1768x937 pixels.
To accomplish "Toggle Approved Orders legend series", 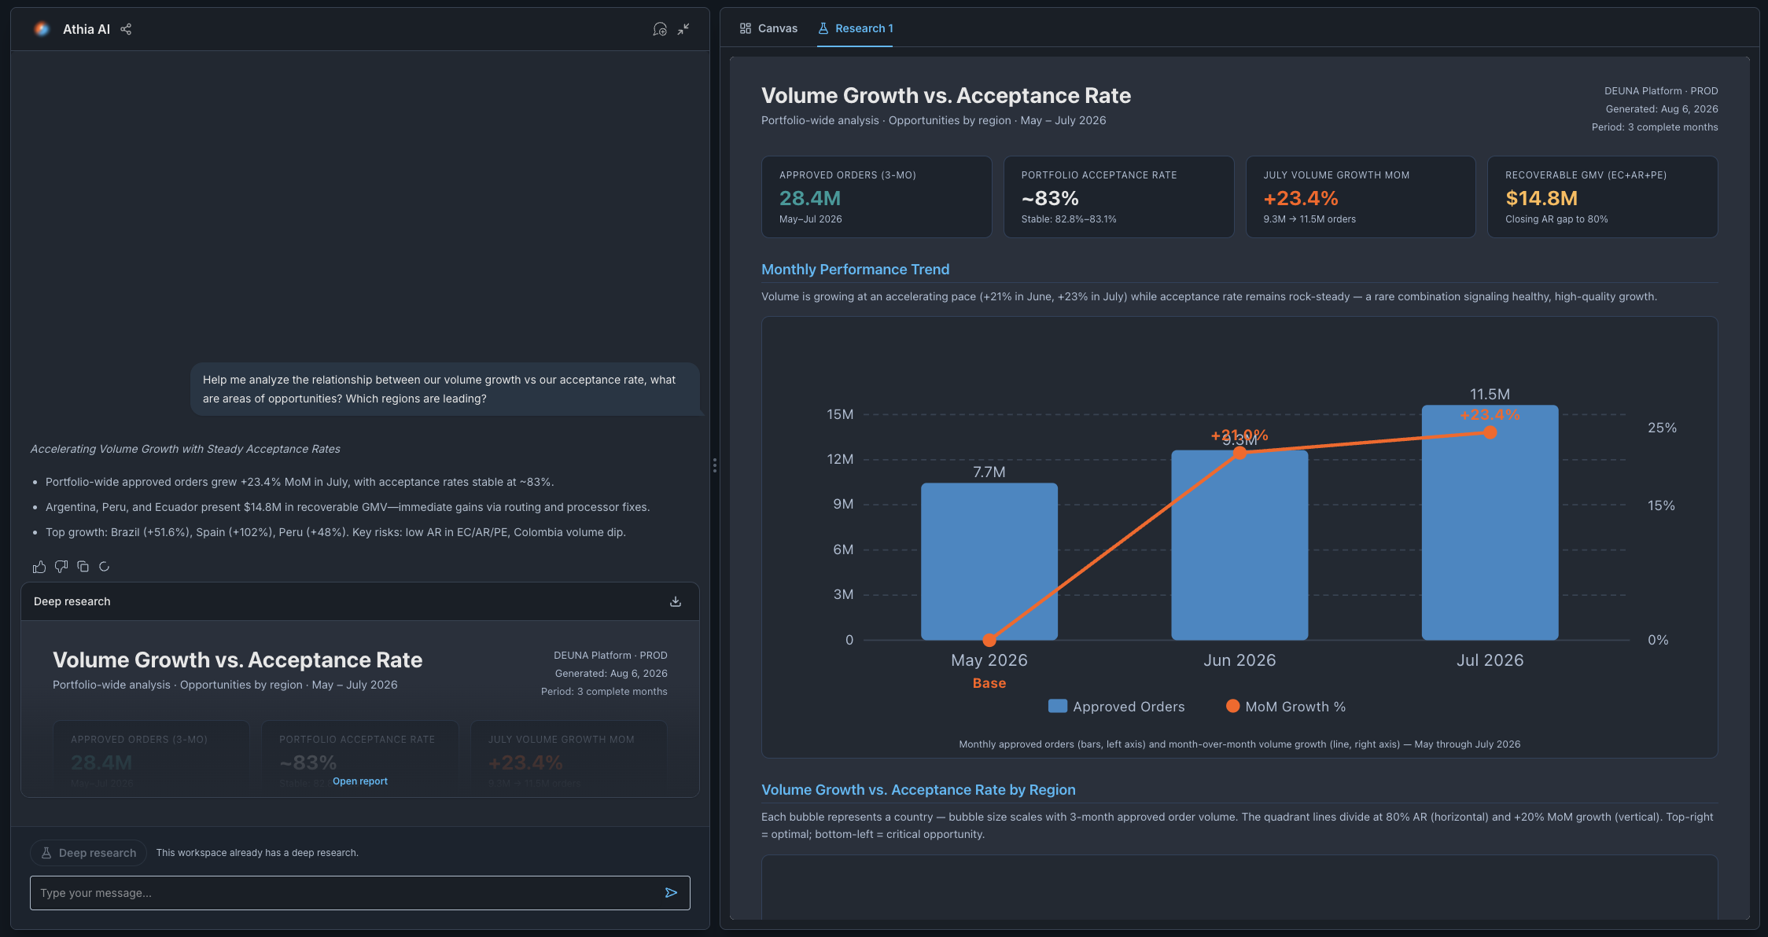I will [1116, 707].
